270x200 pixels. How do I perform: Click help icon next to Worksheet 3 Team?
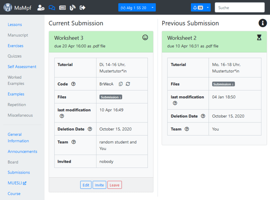[x=74, y=142]
